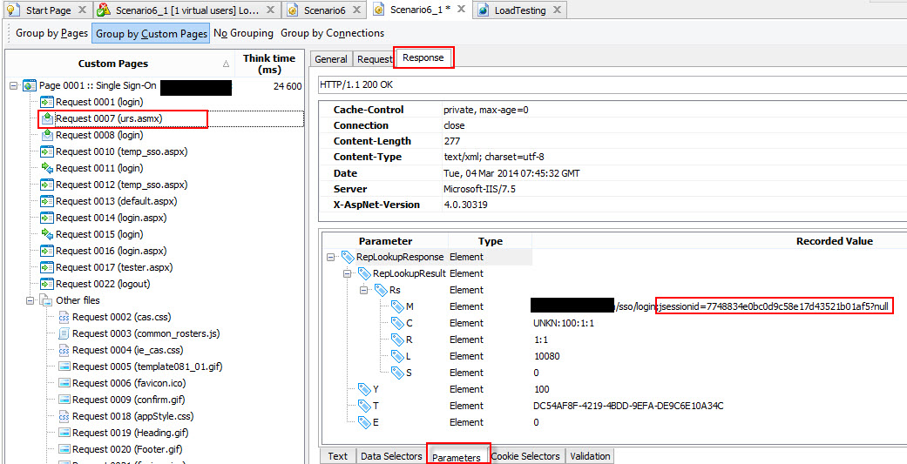Image resolution: width=907 pixels, height=464 pixels.
Task: Collapse the Page 0001 tree node
Action: (x=14, y=86)
